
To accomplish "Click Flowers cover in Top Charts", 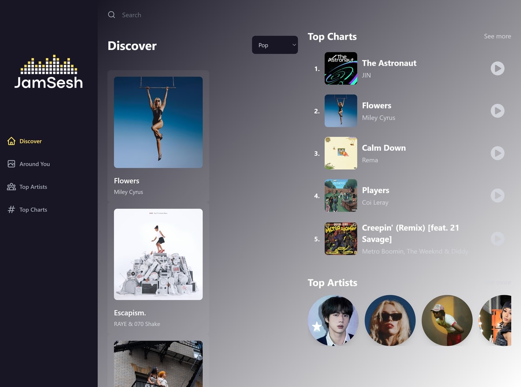I will pyautogui.click(x=341, y=111).
